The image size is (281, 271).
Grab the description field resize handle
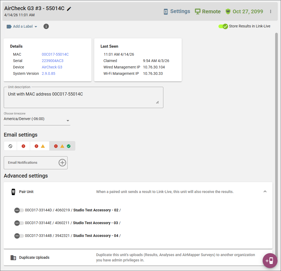click(x=157, y=102)
